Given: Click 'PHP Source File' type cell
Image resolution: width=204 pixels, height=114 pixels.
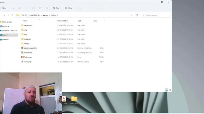Looking at the screenshot, I should pos(83,62).
